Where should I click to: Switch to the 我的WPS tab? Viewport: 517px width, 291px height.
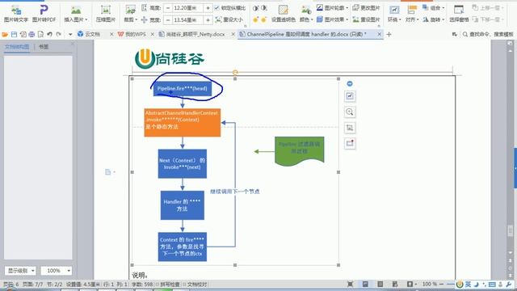click(x=132, y=34)
